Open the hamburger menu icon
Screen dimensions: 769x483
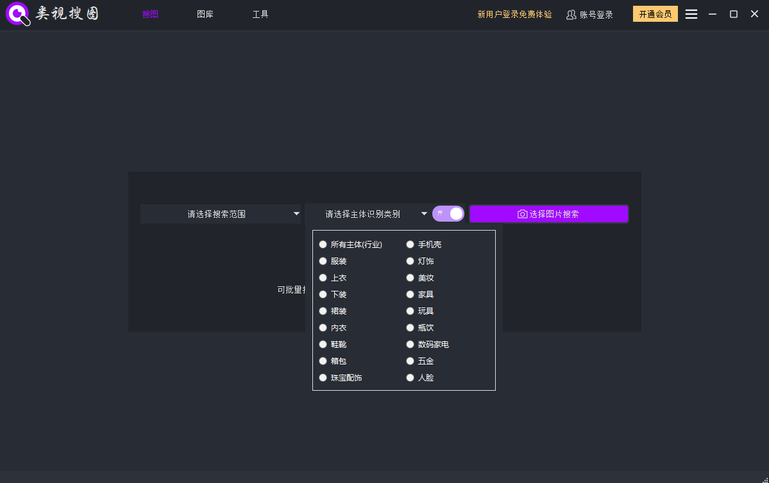tap(691, 14)
